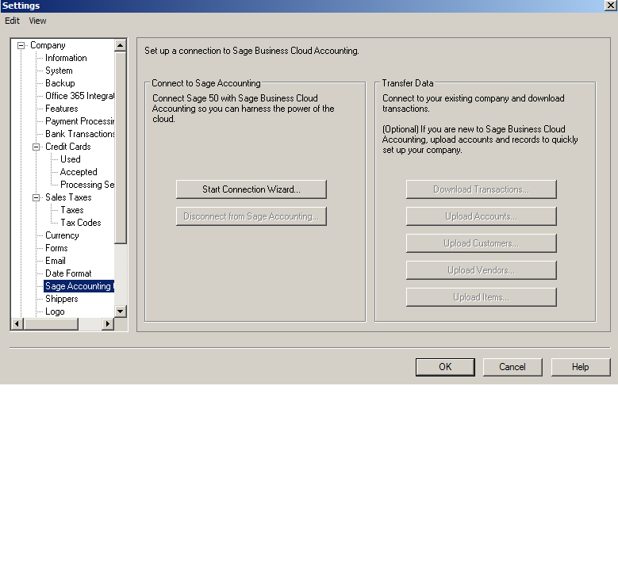This screenshot has width=618, height=577.
Task: Click Download Transactions button
Action: [482, 189]
